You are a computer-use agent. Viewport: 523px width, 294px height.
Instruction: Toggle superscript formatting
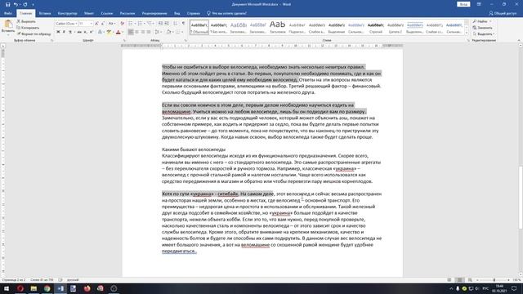tap(91, 32)
